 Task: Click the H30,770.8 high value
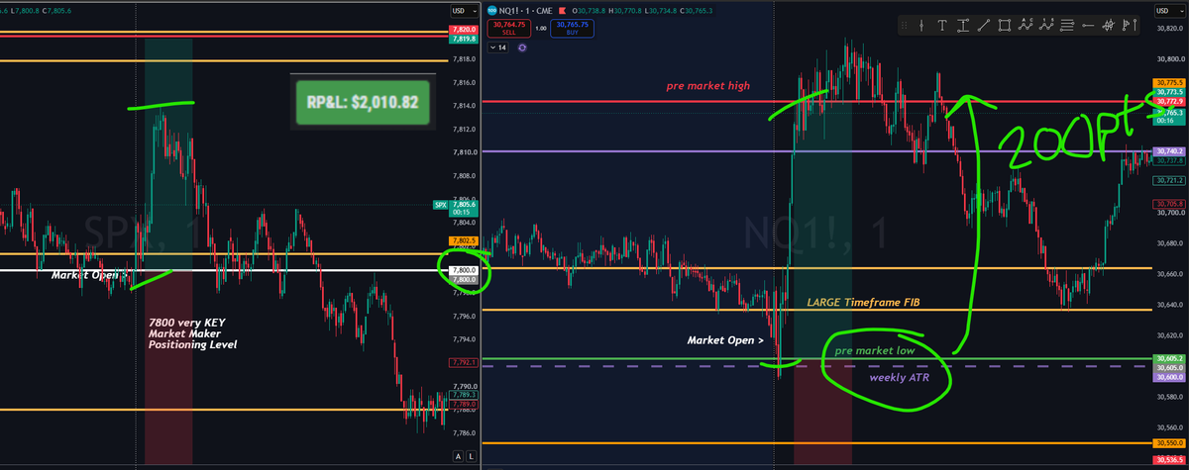(x=625, y=11)
